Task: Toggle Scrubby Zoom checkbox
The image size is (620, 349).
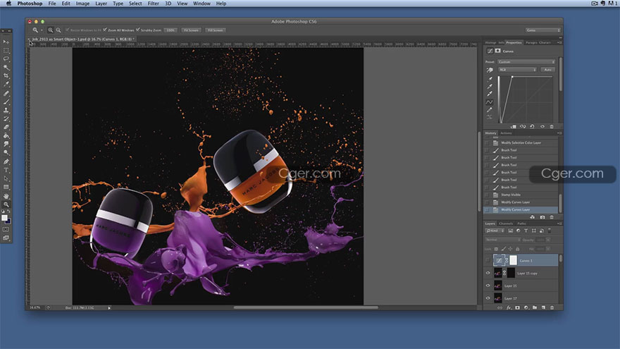Action: (x=137, y=30)
